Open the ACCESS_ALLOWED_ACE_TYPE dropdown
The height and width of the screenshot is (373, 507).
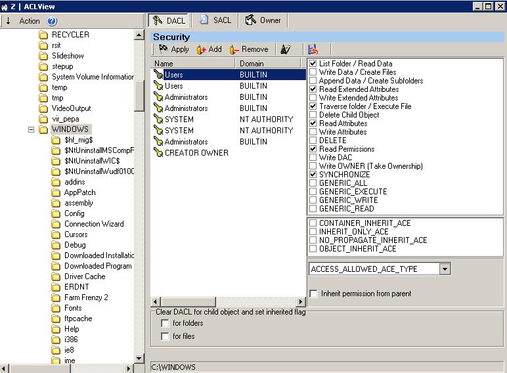(445, 269)
